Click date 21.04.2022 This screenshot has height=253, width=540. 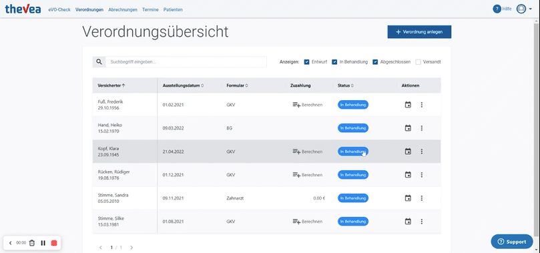click(173, 152)
